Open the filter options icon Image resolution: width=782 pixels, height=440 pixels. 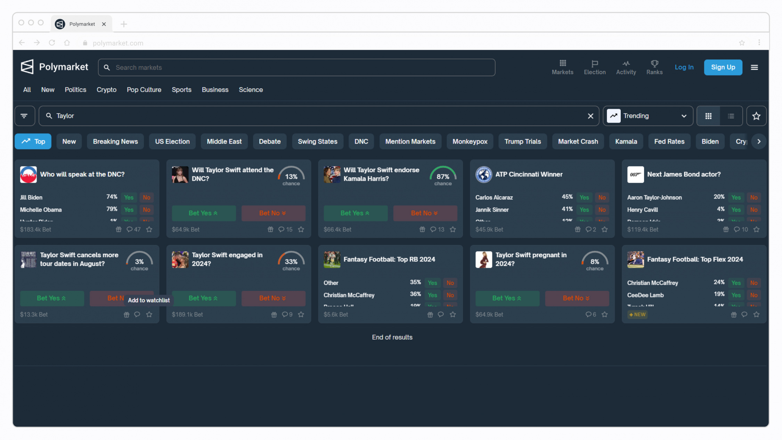coord(24,116)
